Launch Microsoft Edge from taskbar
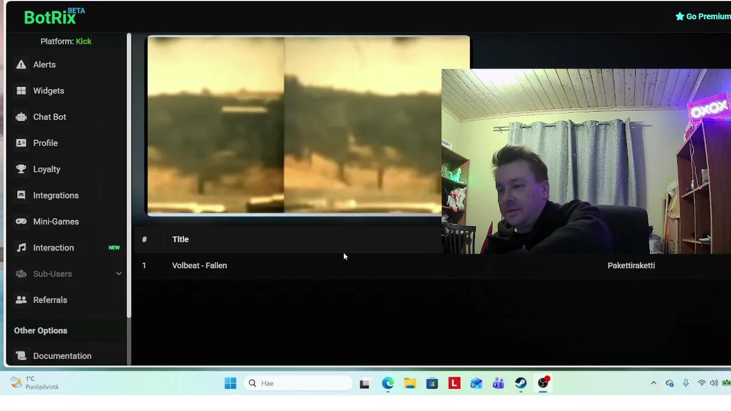The width and height of the screenshot is (731, 411). click(388, 383)
